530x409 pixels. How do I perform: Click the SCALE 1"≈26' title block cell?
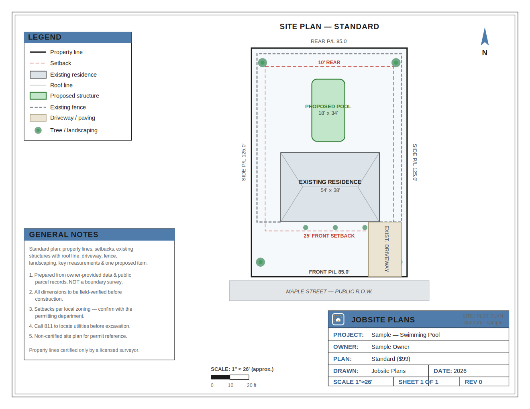coord(361,382)
